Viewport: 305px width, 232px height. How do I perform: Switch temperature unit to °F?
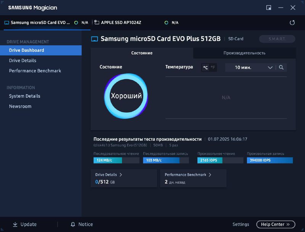213,67
